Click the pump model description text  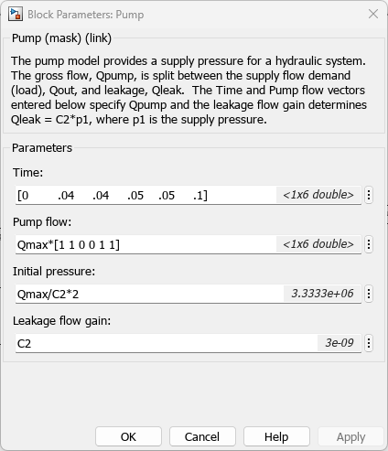tap(189, 91)
